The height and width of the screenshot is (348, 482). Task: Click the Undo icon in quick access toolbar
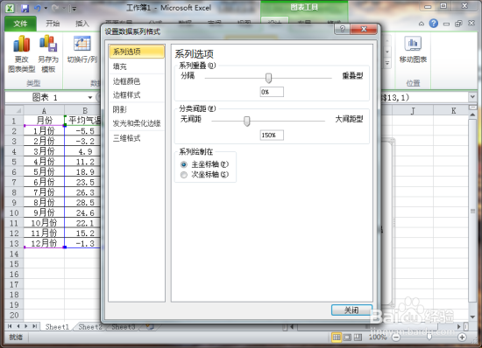click(38, 8)
